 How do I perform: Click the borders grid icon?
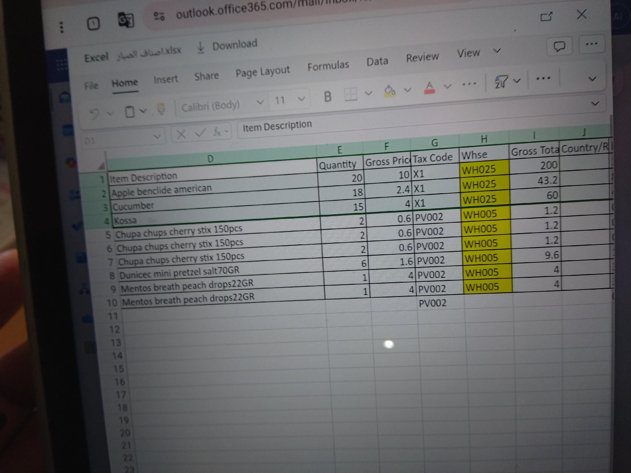click(350, 94)
